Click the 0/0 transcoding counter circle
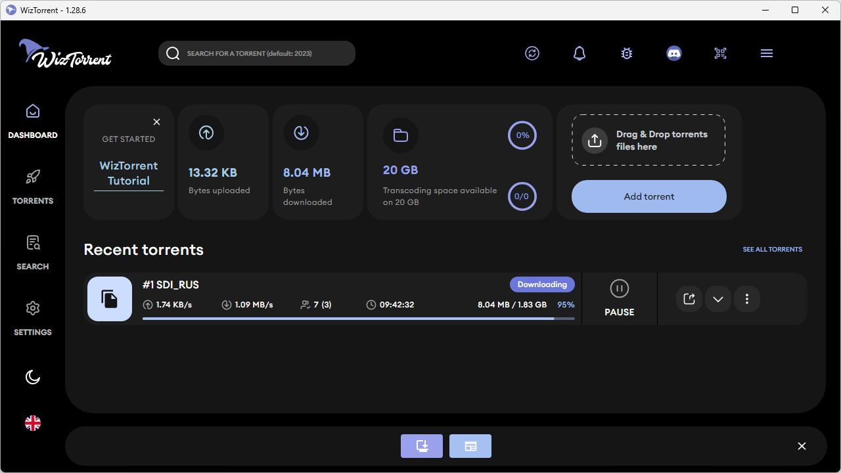The image size is (841, 473). pos(522,196)
